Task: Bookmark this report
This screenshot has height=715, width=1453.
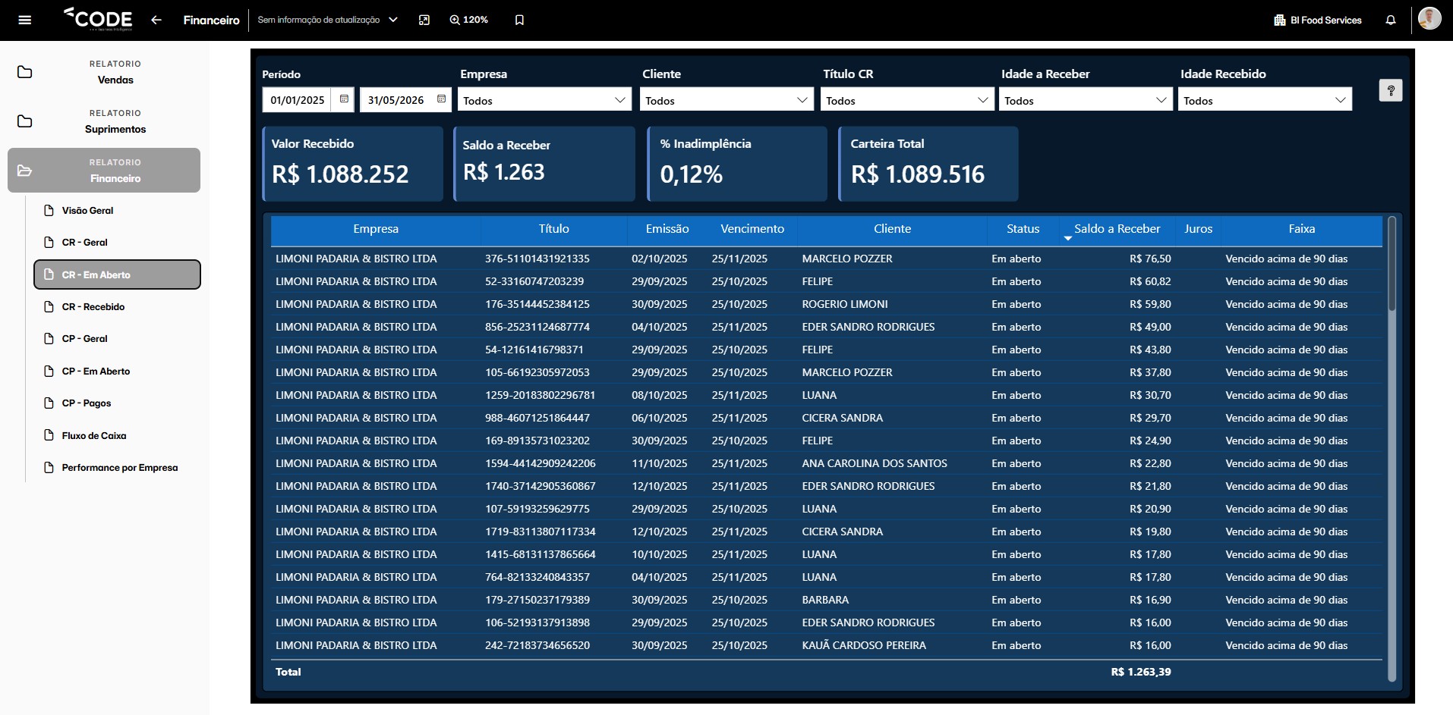Action: pos(519,20)
